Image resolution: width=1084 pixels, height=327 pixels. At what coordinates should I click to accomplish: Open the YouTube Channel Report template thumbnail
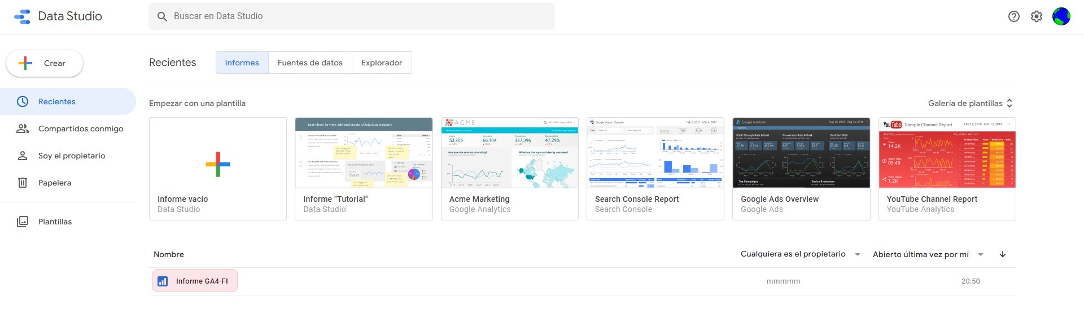coord(947,153)
